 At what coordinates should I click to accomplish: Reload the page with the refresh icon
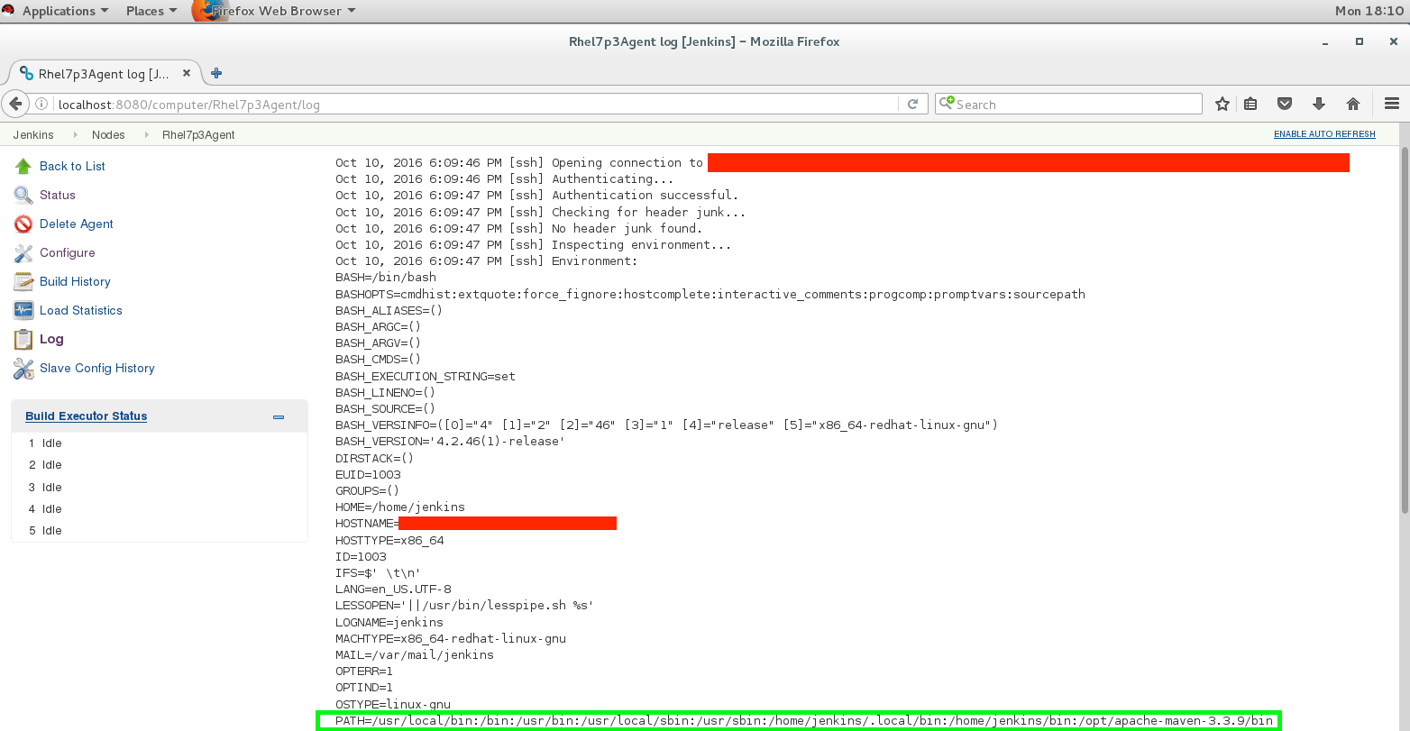pyautogui.click(x=912, y=105)
